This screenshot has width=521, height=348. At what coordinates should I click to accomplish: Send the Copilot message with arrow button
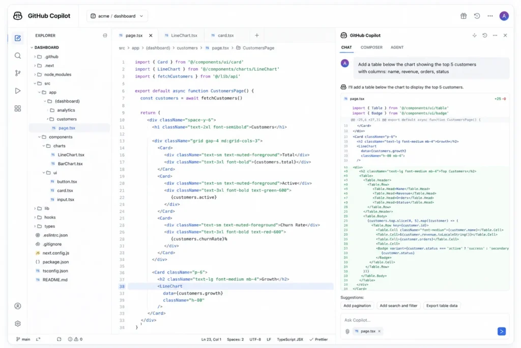pos(501,331)
